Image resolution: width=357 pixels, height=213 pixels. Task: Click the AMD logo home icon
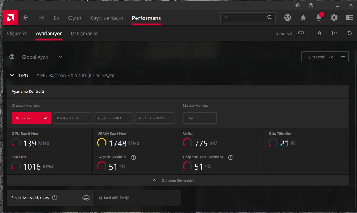[11, 17]
